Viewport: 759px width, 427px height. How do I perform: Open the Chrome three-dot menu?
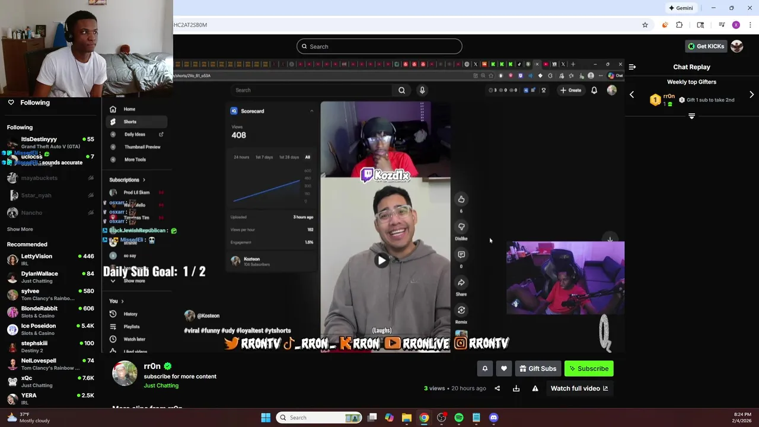[750, 25]
